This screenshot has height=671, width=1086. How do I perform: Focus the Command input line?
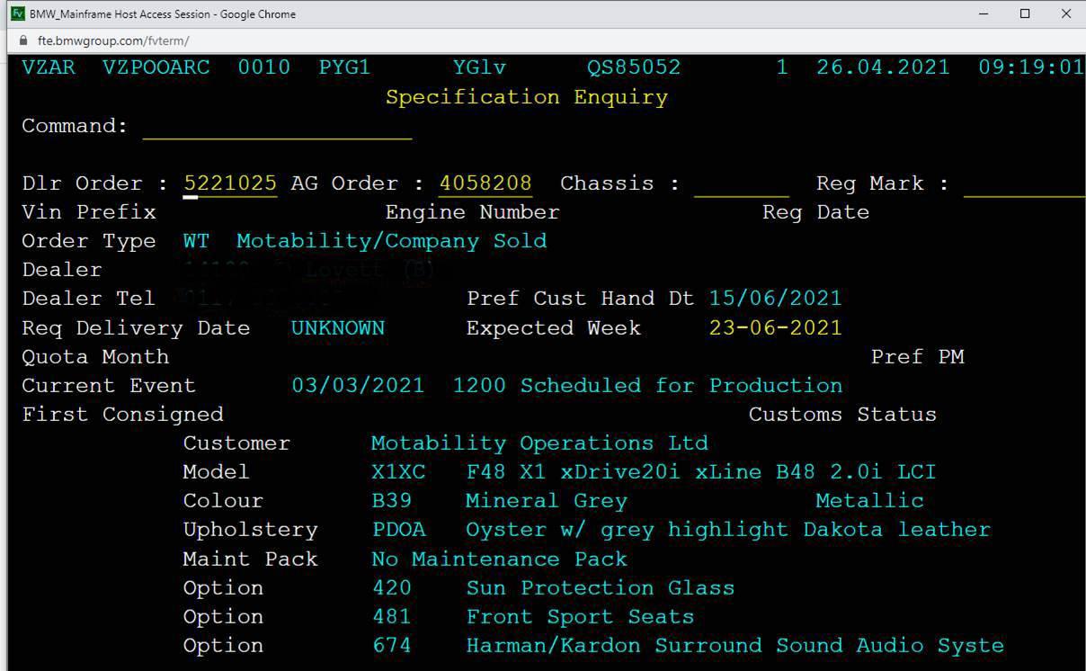277,127
